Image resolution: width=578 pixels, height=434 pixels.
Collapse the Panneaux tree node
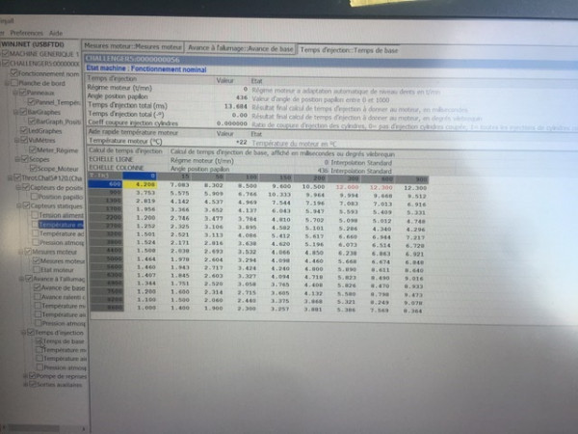(15, 93)
